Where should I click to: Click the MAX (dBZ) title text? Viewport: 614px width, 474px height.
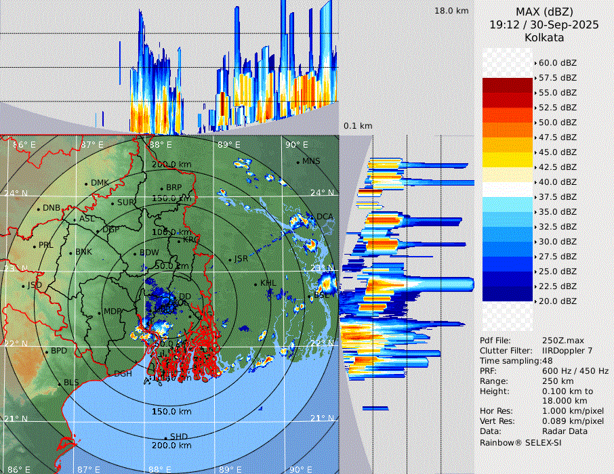point(544,12)
